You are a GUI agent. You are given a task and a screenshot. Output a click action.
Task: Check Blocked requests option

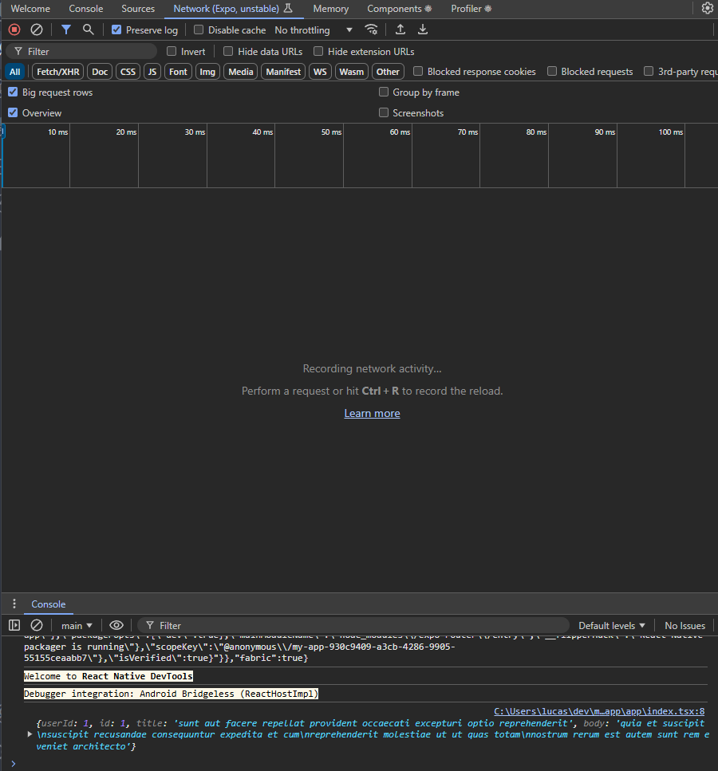click(x=552, y=71)
